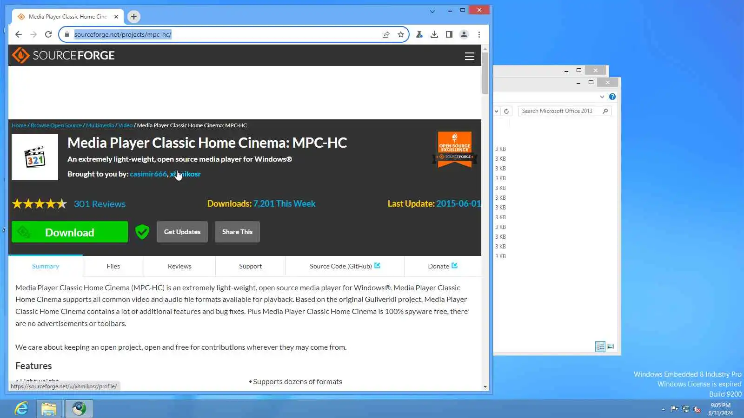Click Supports dozens of formats text
Screen dimensions: 744x418
[298, 382]
